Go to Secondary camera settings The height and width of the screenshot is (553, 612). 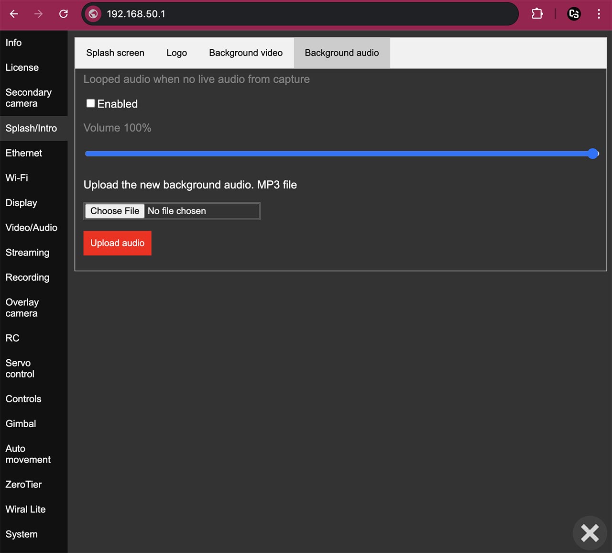(33, 98)
